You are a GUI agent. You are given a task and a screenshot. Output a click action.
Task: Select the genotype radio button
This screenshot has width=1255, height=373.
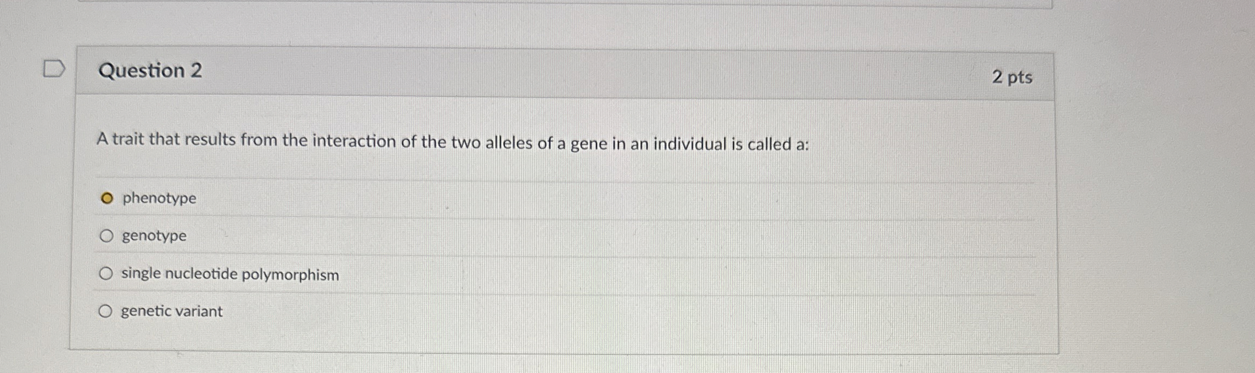click(107, 235)
